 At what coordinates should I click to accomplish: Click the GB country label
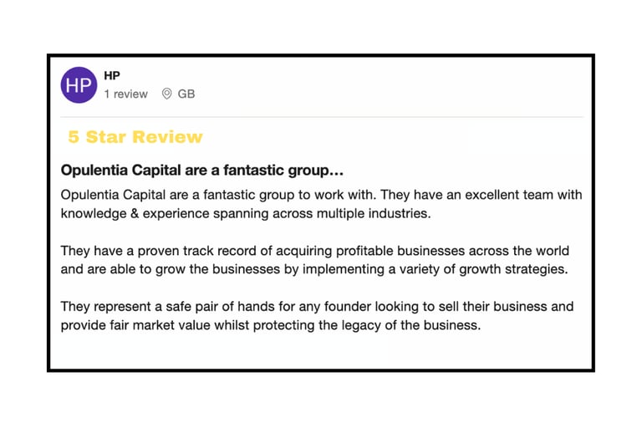pos(186,94)
